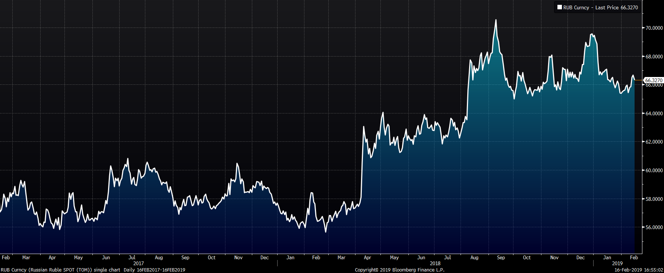
Task: Click the 16-Feb-2019 16:55:02 timestamp
Action: tap(639, 270)
